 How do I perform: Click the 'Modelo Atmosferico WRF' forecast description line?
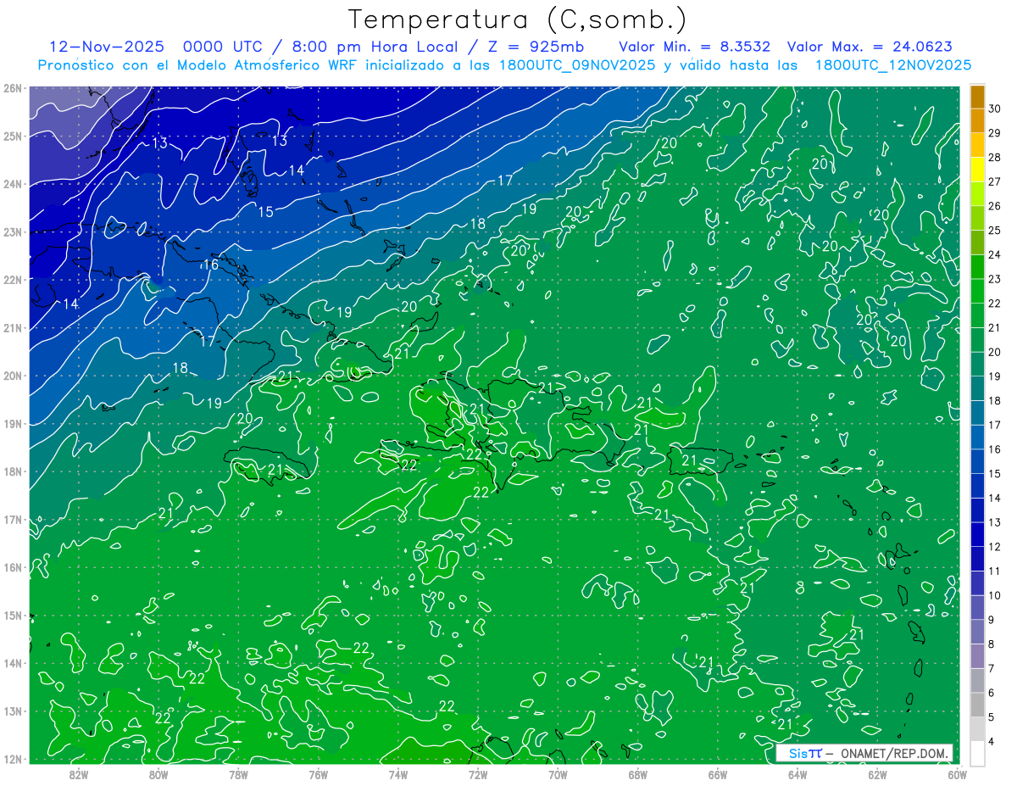505,65
